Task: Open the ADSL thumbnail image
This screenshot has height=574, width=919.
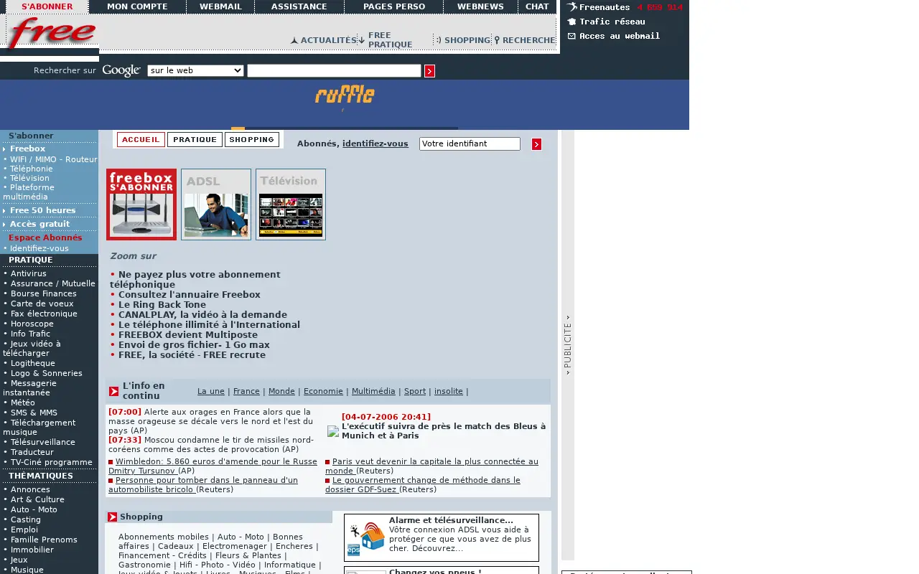Action: tap(216, 204)
